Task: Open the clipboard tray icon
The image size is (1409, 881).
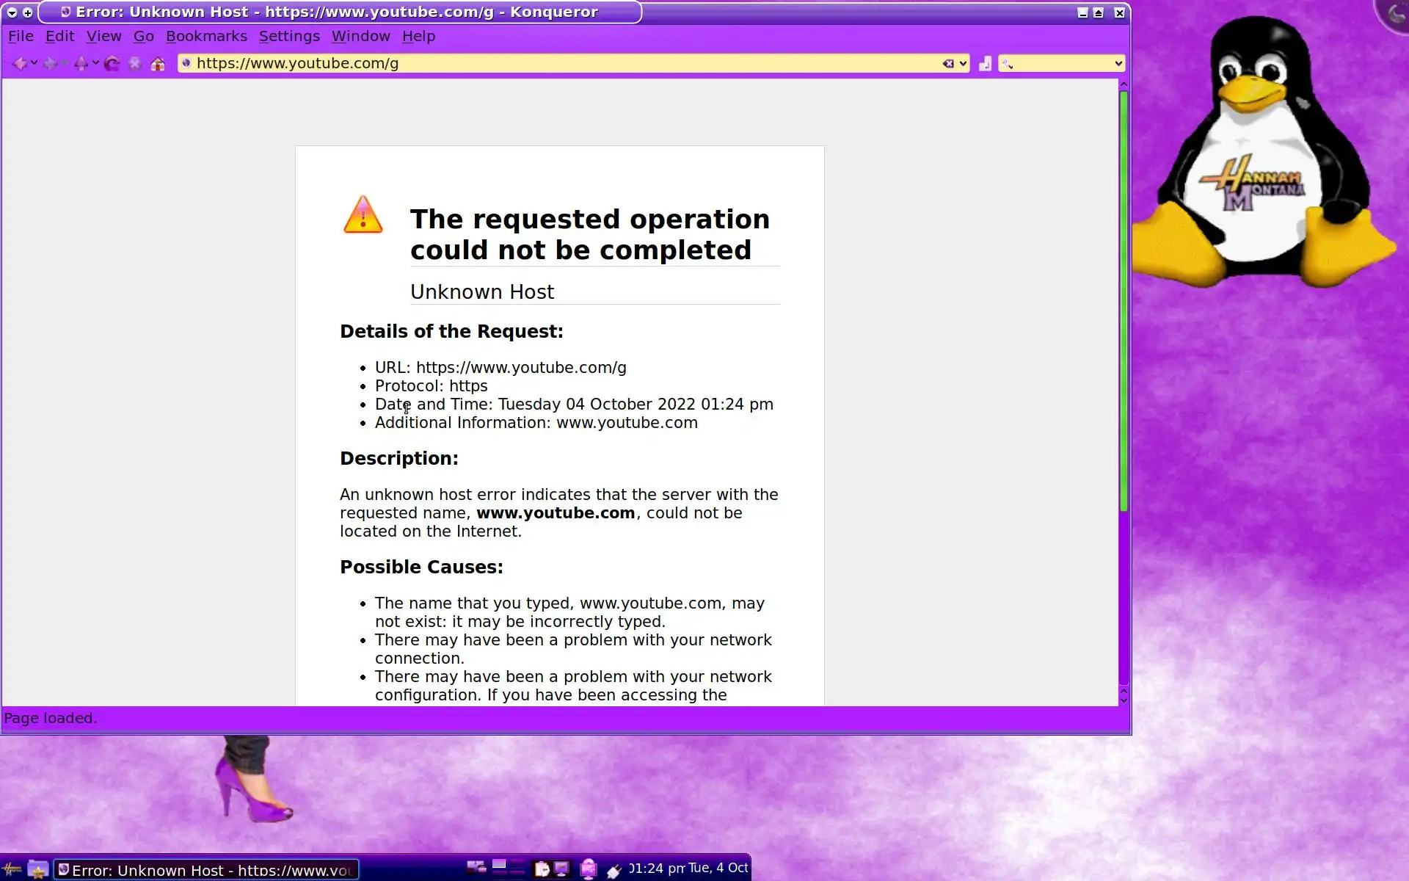Action: coord(542,869)
